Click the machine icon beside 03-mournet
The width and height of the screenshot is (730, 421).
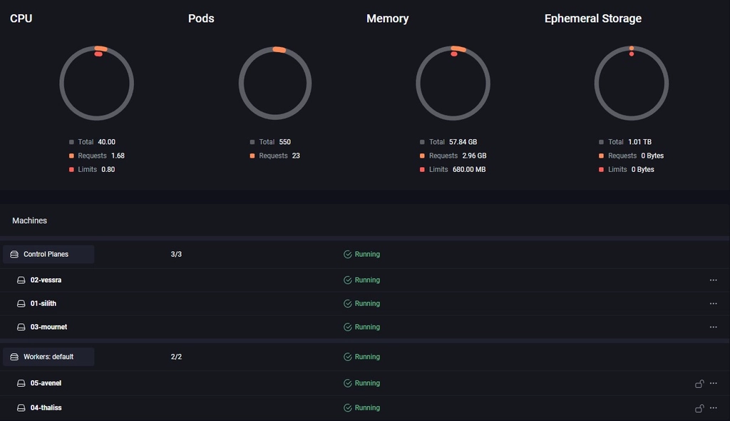21,327
